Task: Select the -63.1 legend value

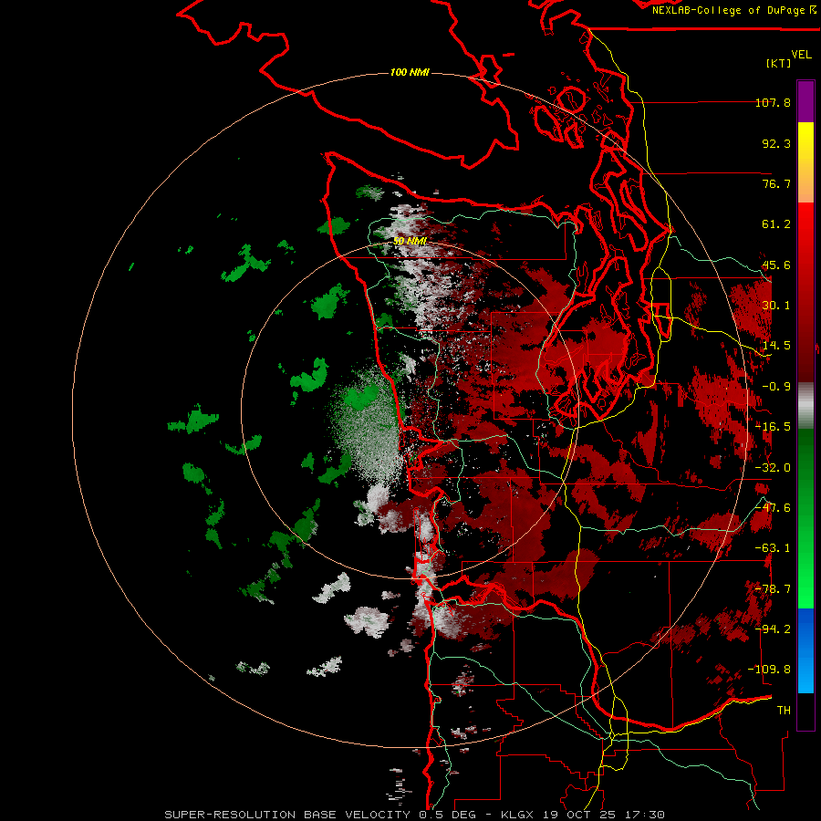Action: (773, 548)
